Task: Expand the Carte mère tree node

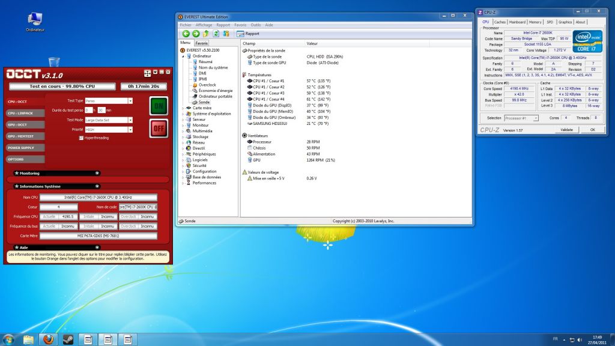Action: click(183, 108)
